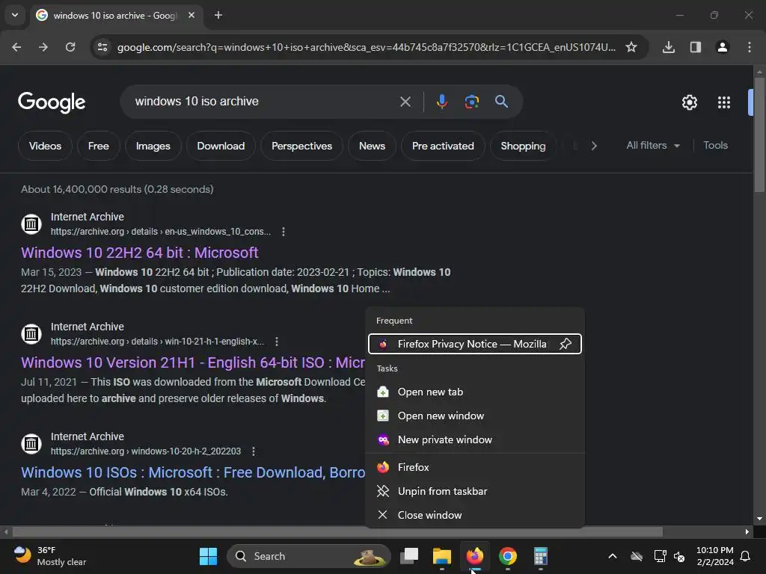Open options for Windows 10 ISOs result
The height and width of the screenshot is (574, 766).
pos(253,451)
